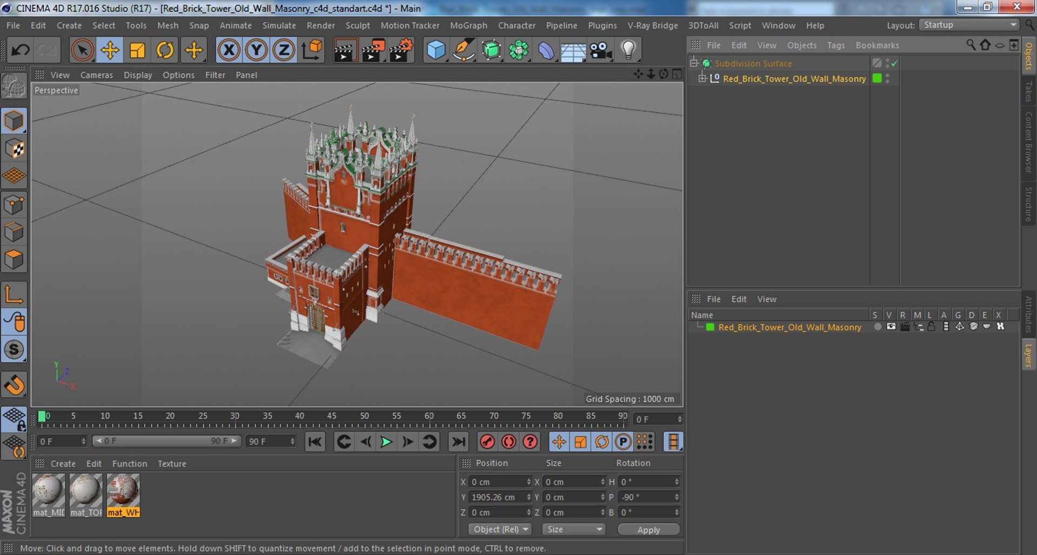Open the V-Ray Bridge menu
1037x555 pixels.
tap(652, 25)
